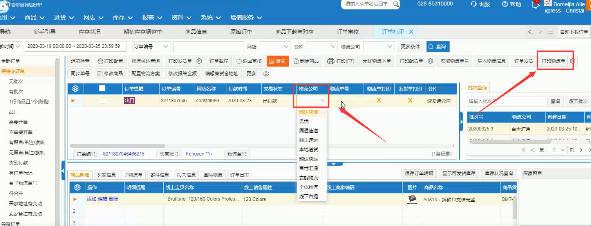591x226 pixels.
Task: Click the date range input field
Action: 76,46
